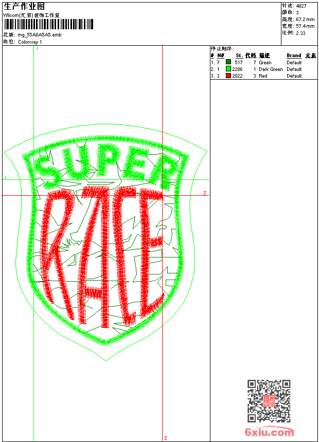Image resolution: width=319 pixels, height=442 pixels.
Task: Click the red marker '2' at canvas bottom
Action: (x=165, y=438)
